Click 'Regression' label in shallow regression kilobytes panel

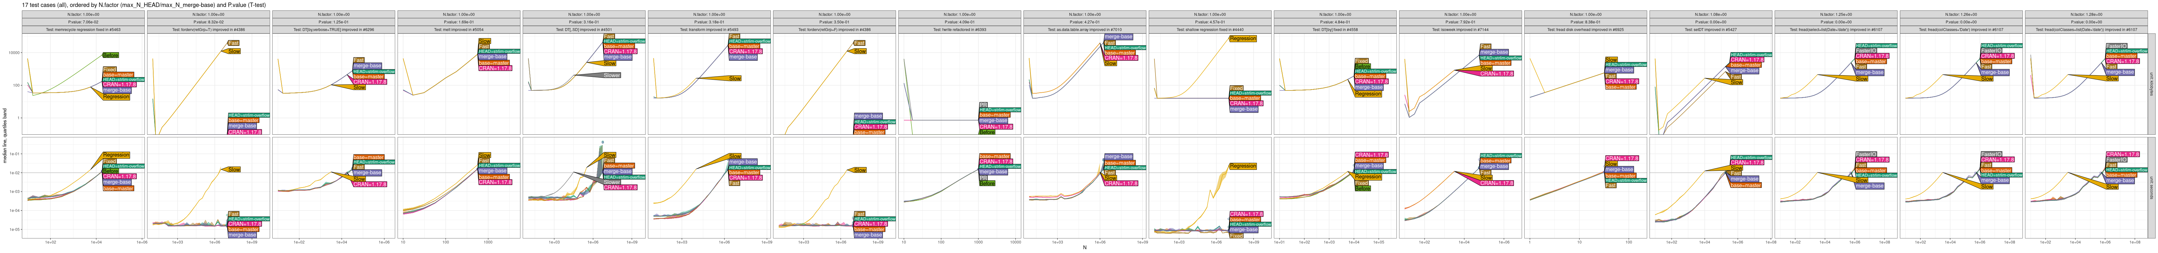click(1242, 38)
